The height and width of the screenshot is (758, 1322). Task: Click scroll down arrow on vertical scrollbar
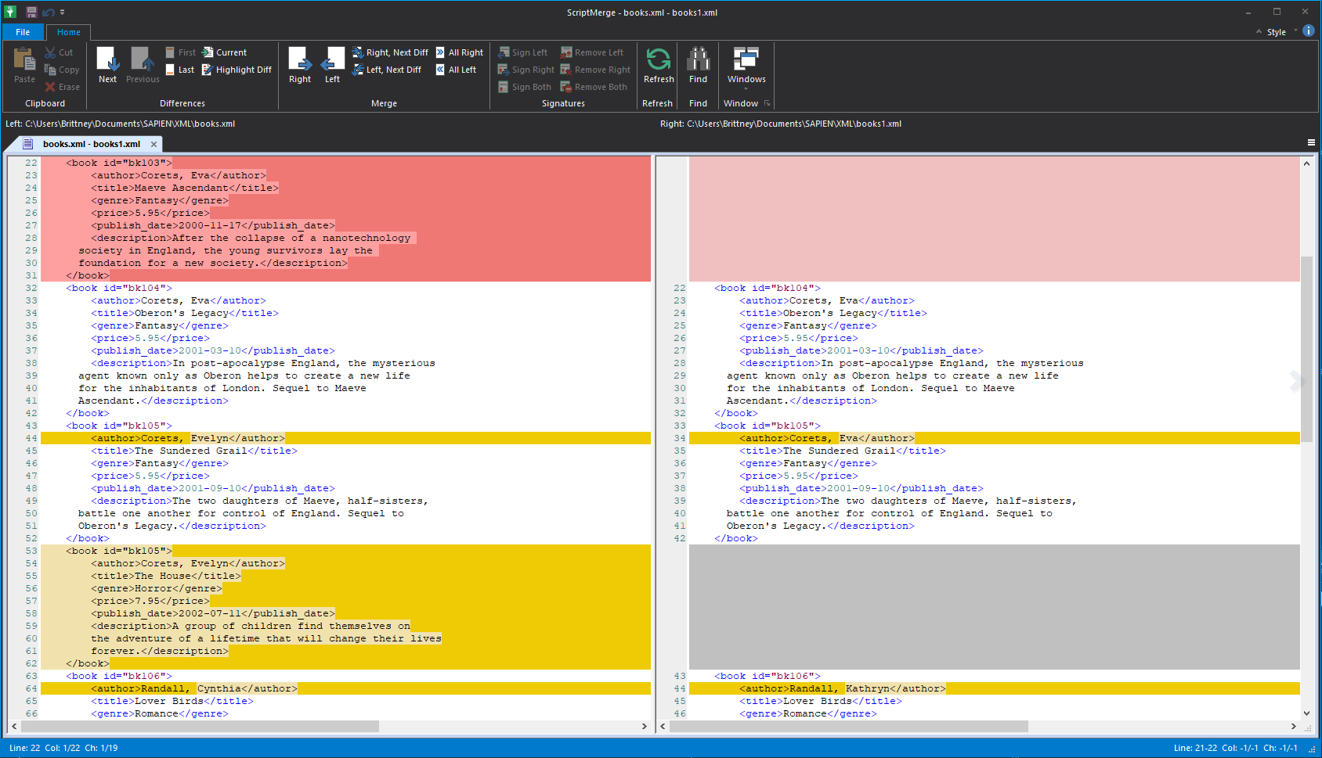(x=1306, y=713)
